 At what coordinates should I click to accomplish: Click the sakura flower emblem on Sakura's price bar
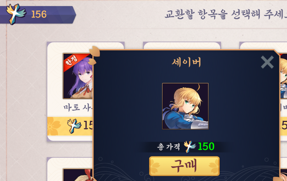point(53,126)
